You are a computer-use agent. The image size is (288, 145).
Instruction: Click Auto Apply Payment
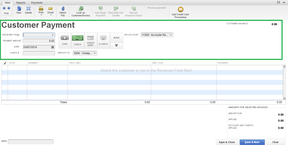pyautogui.click(x=100, y=11)
